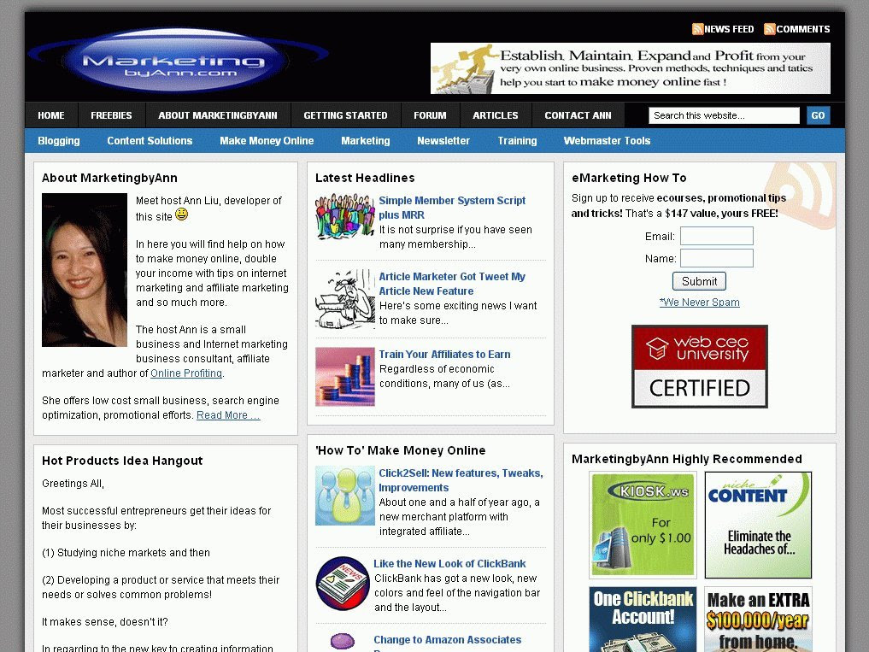Click the ClickBank news round icon
Image resolution: width=869 pixels, height=652 pixels.
(x=343, y=584)
